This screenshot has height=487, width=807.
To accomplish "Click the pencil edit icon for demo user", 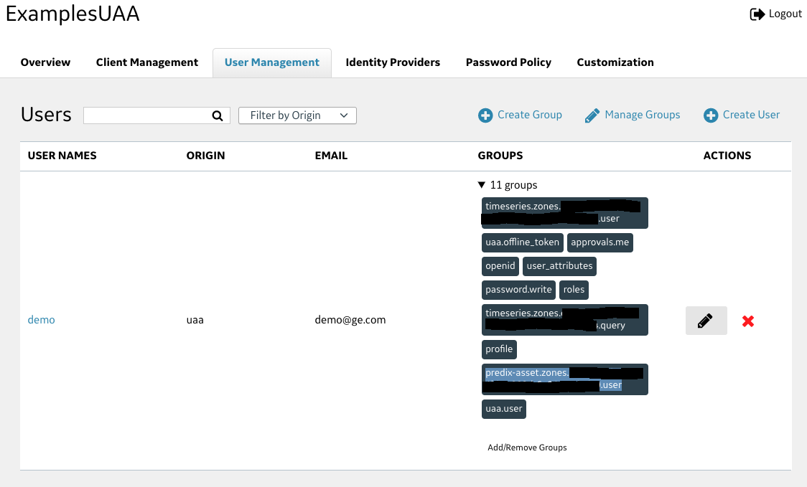I will click(706, 321).
